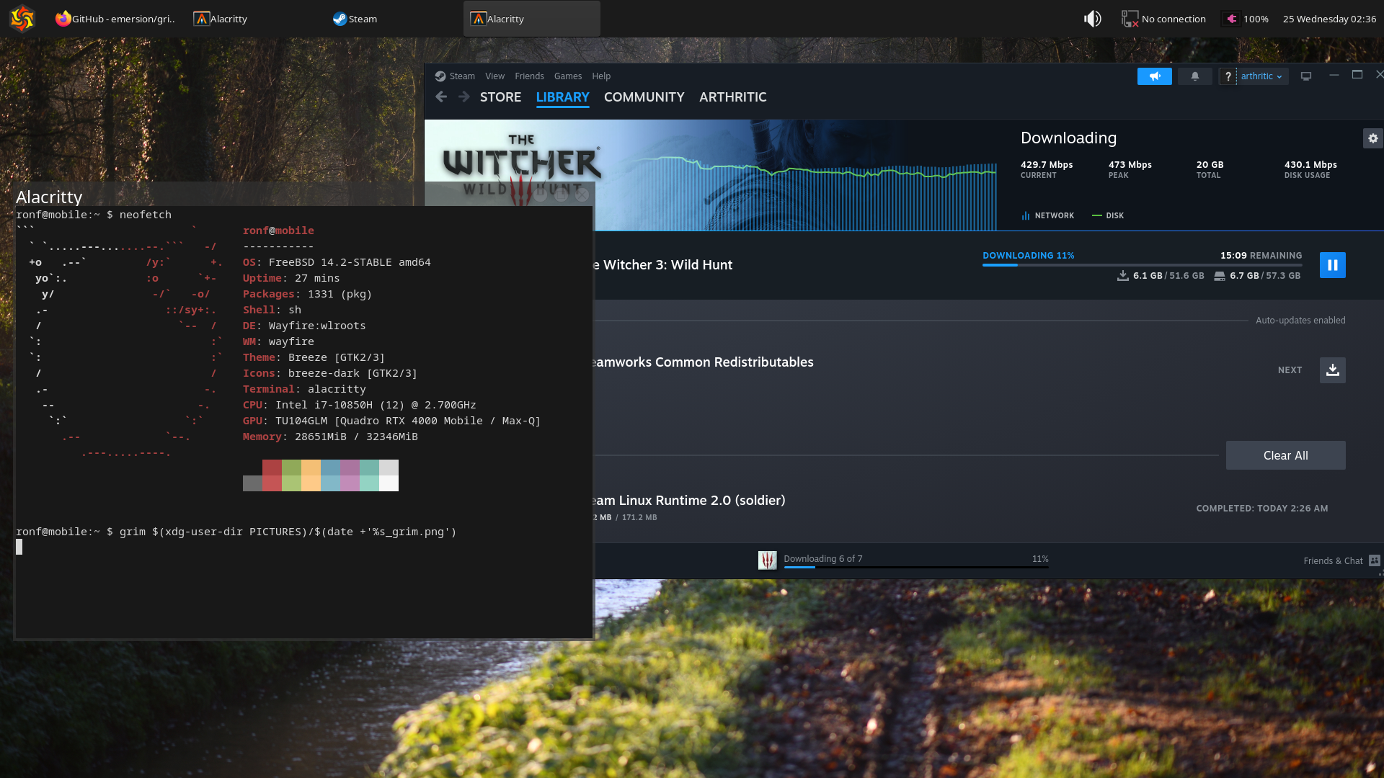The image size is (1384, 778).
Task: Switch to the STORE tab
Action: click(500, 97)
